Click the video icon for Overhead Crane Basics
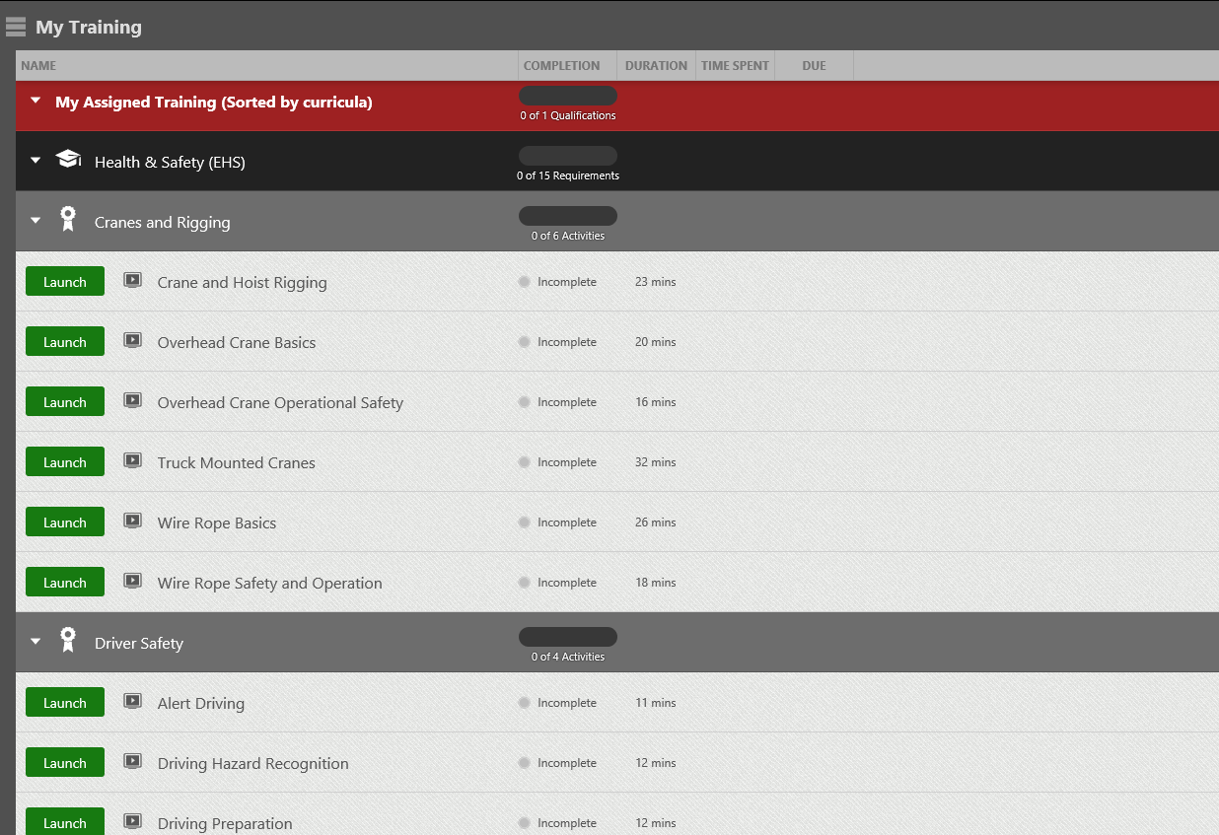The image size is (1219, 835). pos(133,341)
